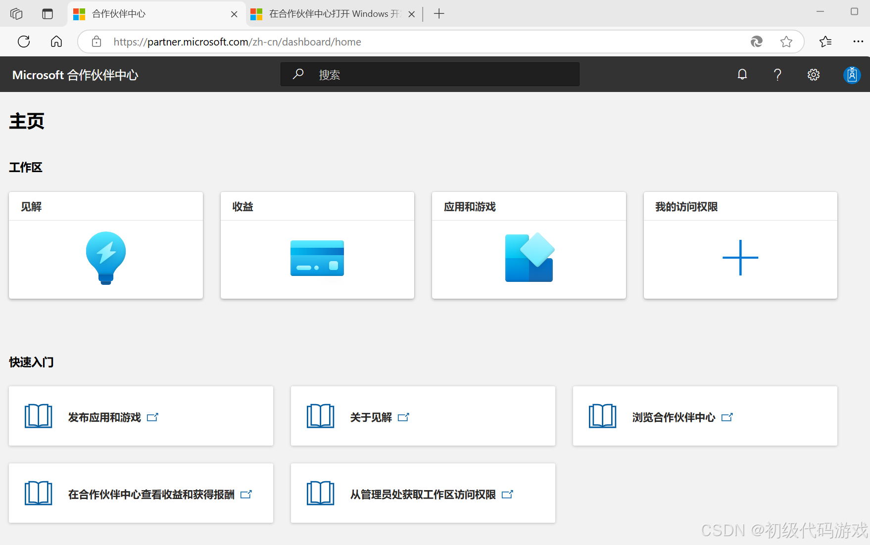Click external link icon after 浏览合作伙伴中心
The image size is (870, 545).
coord(727,417)
